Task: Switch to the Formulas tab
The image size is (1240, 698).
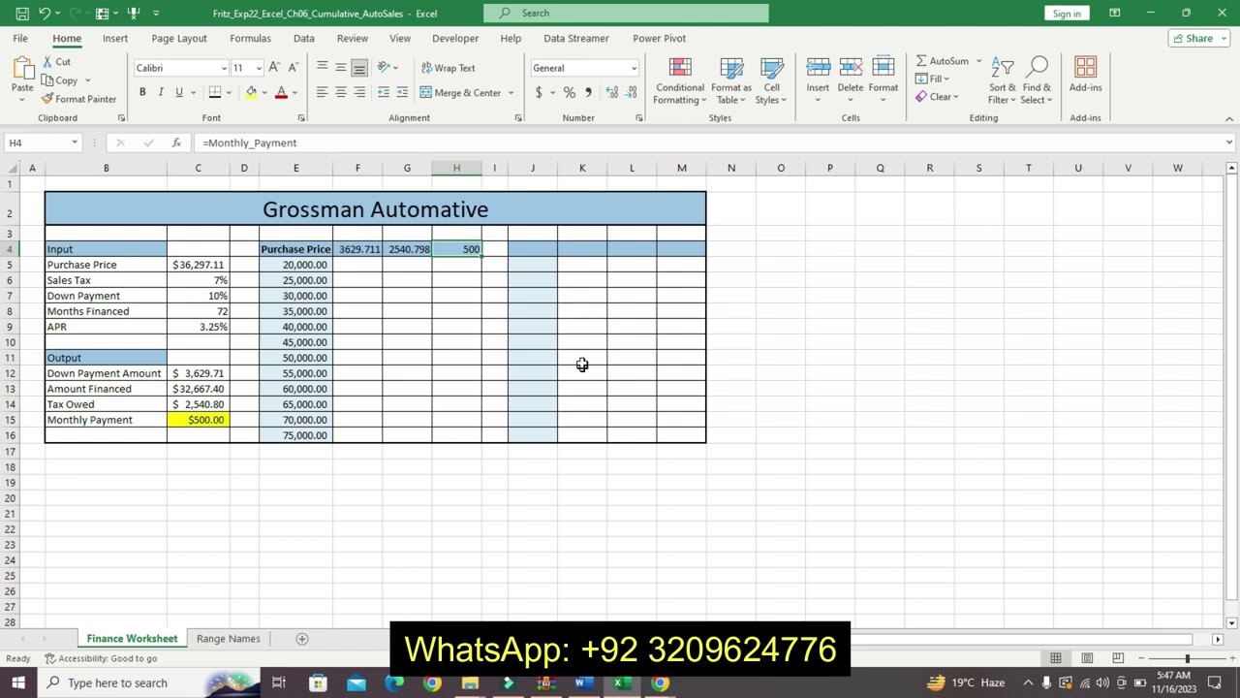Action: [250, 38]
